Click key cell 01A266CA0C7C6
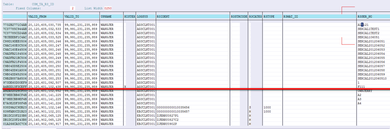This screenshot has height=129, width=390. point(15,124)
